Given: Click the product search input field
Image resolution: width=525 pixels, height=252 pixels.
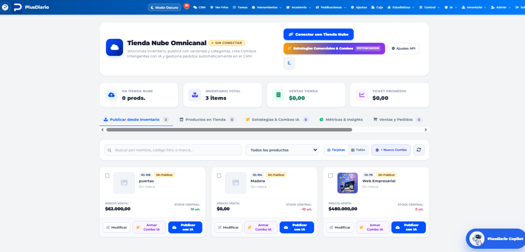Looking at the screenshot, I should click(173, 150).
